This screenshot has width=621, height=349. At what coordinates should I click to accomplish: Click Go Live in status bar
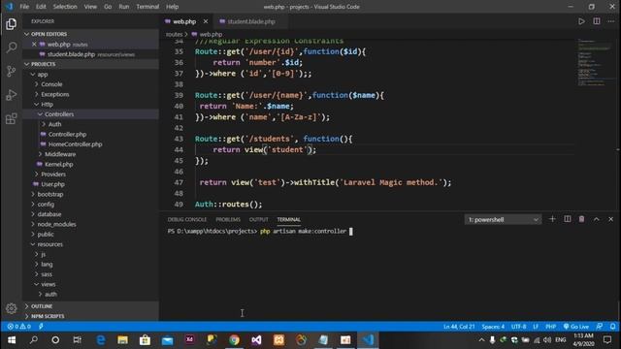[x=576, y=327]
